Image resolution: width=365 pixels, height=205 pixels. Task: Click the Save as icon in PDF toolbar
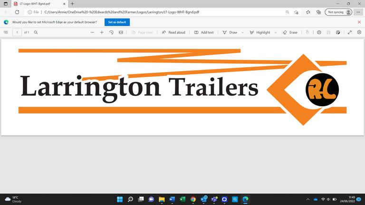(338, 32)
